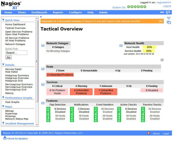Click the infinity link icon in nav bar

tap(162, 12)
